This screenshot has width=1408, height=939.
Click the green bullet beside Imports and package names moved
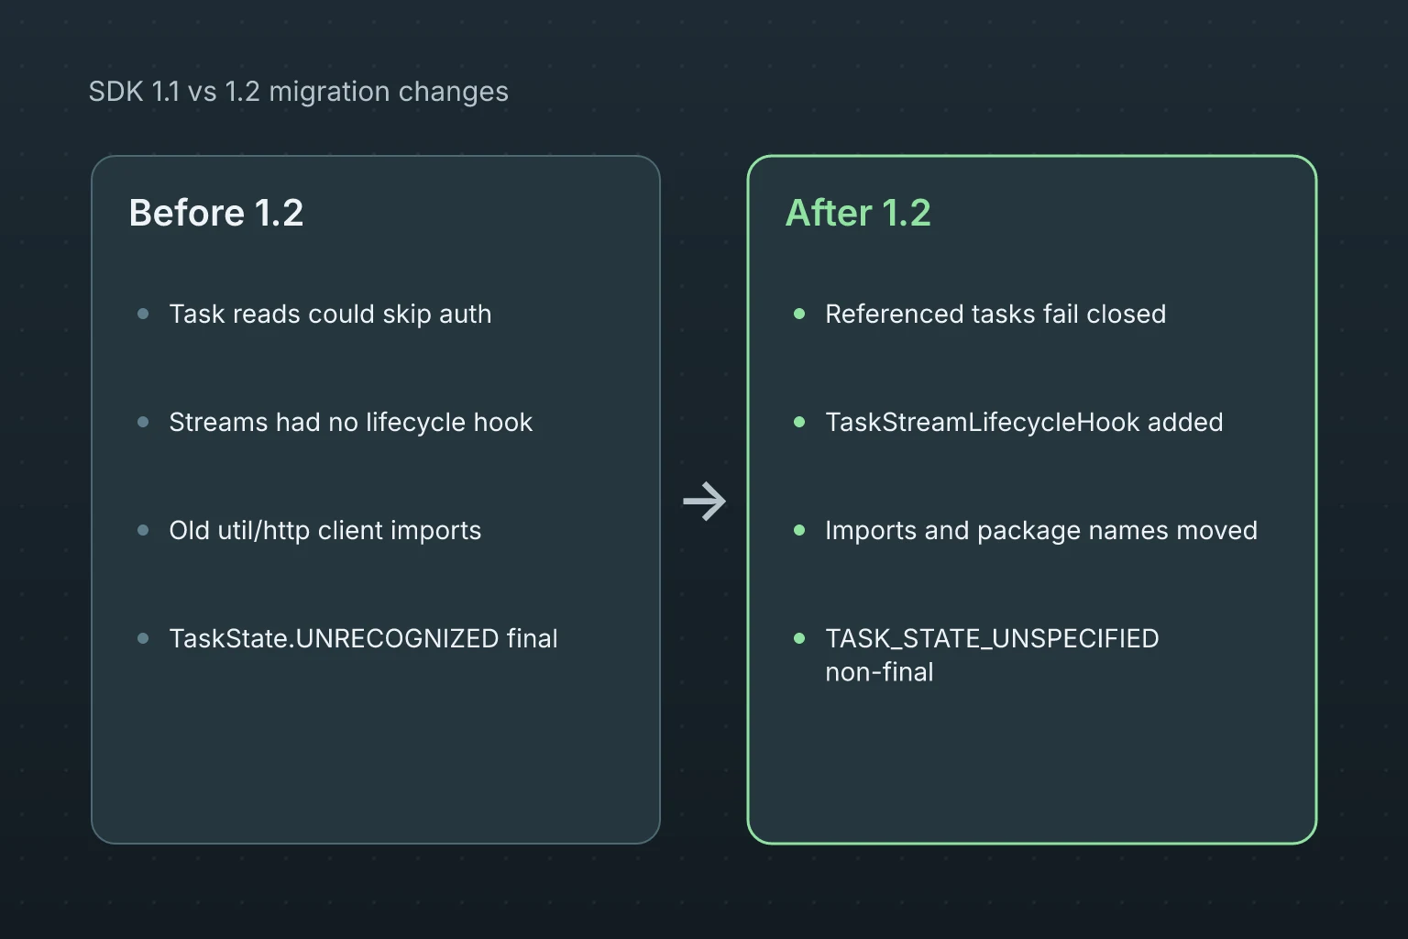pos(799,530)
